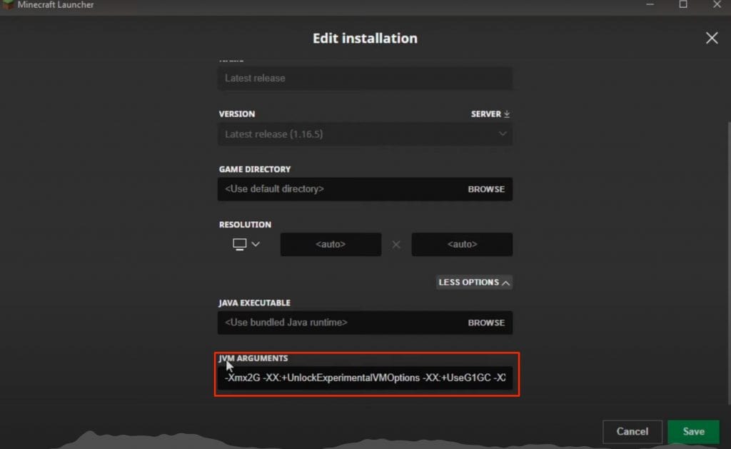731x449 pixels.
Task: Click the JVM Arguments text field
Action: point(365,378)
